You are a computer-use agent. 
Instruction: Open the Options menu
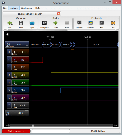[14, 8]
